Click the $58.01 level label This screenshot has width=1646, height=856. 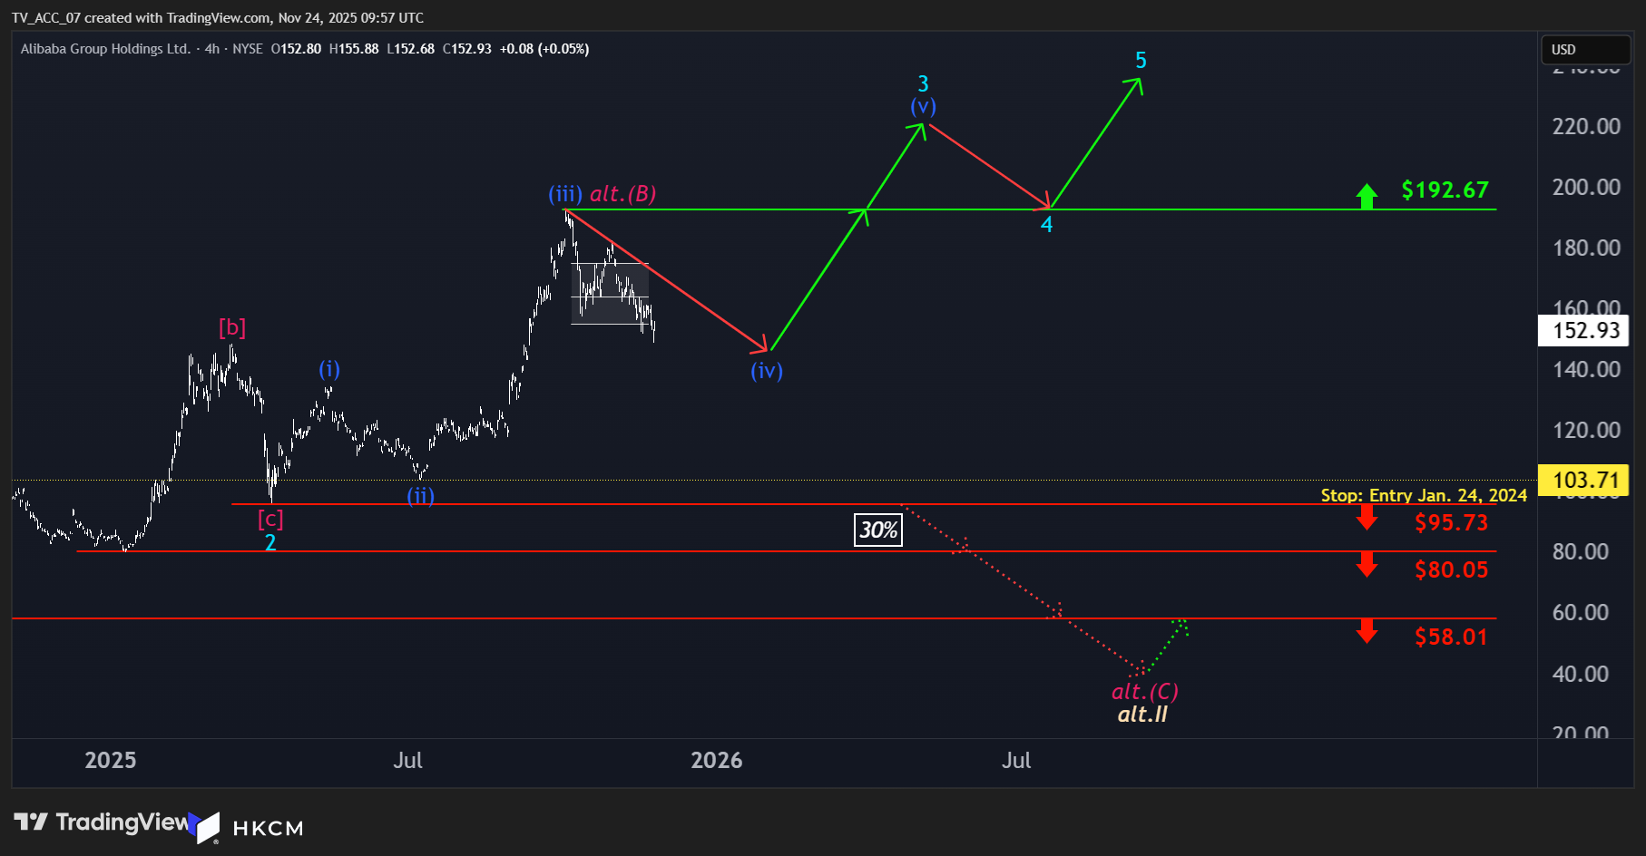pos(1451,637)
